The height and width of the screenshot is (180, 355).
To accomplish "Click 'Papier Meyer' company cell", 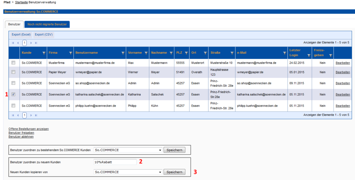I will [57, 72].
